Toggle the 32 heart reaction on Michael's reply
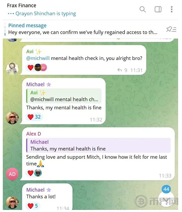The height and width of the screenshot is (212, 182). point(34,117)
